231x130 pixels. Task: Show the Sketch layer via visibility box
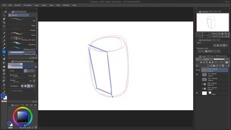pos(197,79)
